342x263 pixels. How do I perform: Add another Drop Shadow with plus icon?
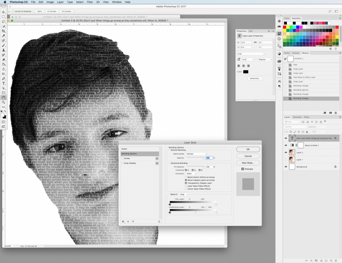tap(157, 163)
